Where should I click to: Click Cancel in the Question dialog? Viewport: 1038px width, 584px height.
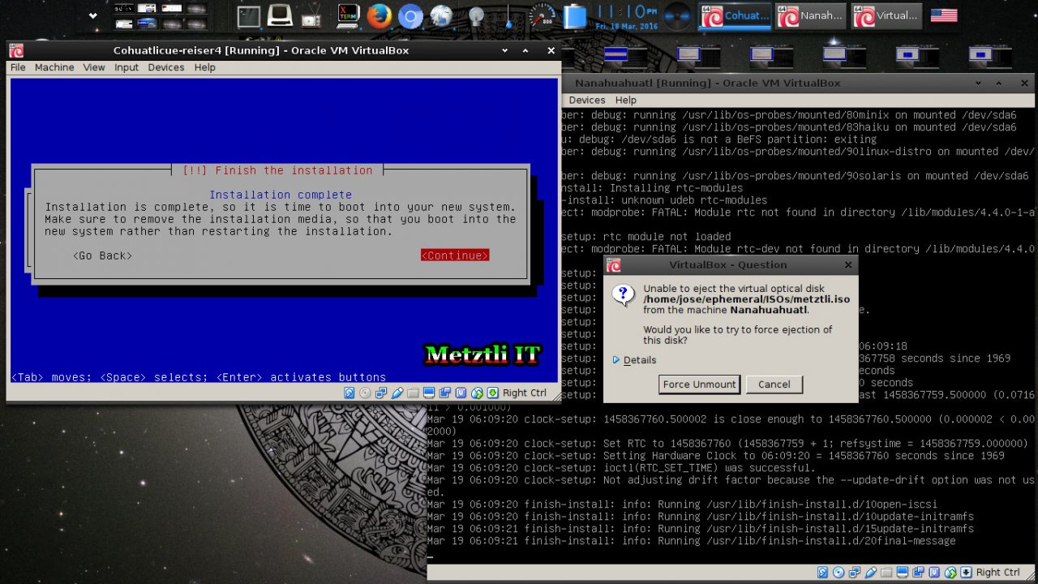tap(774, 384)
